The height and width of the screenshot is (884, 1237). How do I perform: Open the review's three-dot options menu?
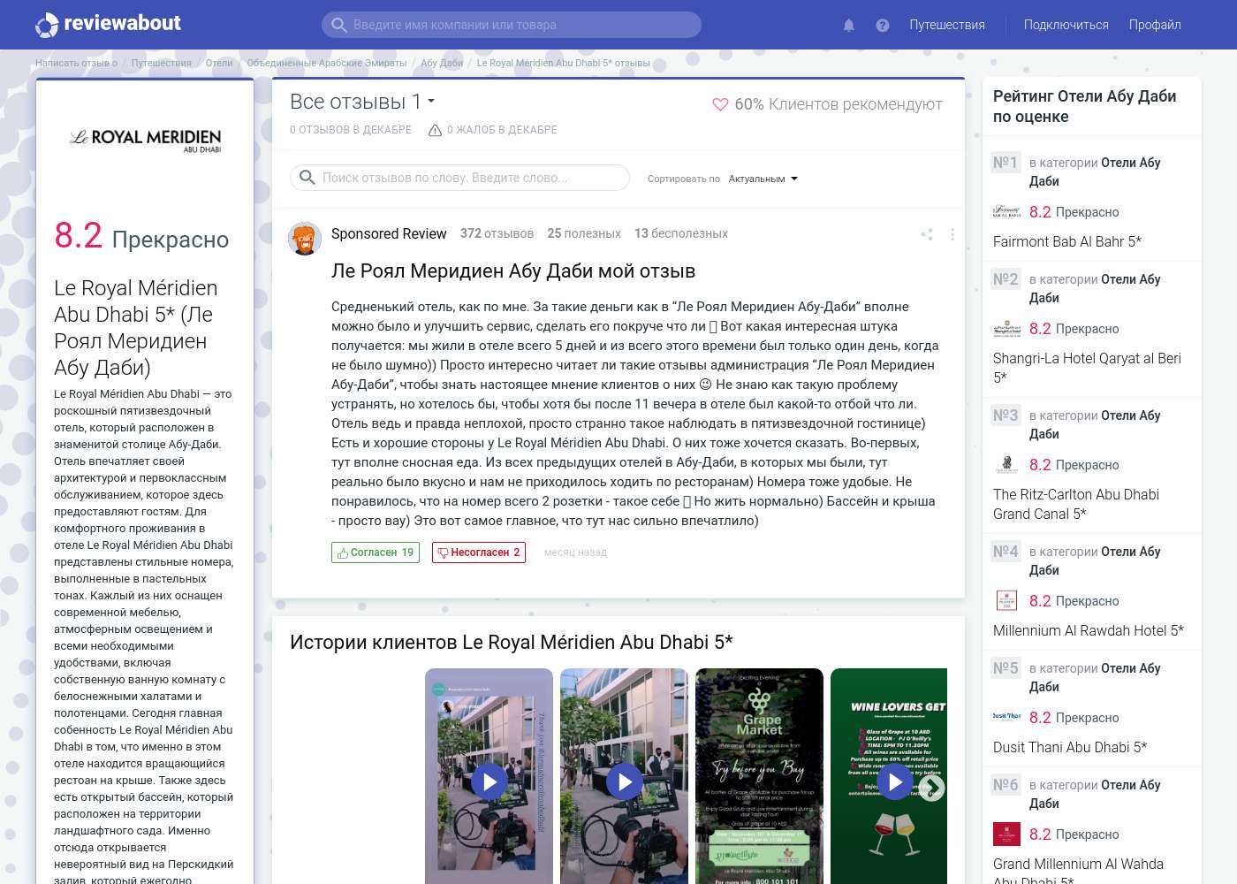click(x=952, y=234)
